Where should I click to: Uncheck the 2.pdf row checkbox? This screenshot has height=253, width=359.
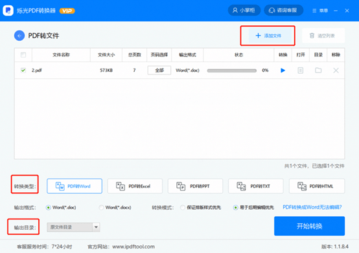(x=23, y=70)
